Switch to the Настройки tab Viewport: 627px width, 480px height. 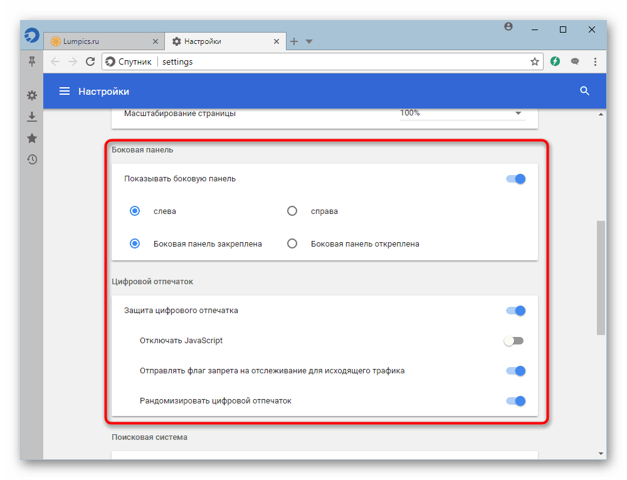pyautogui.click(x=226, y=41)
